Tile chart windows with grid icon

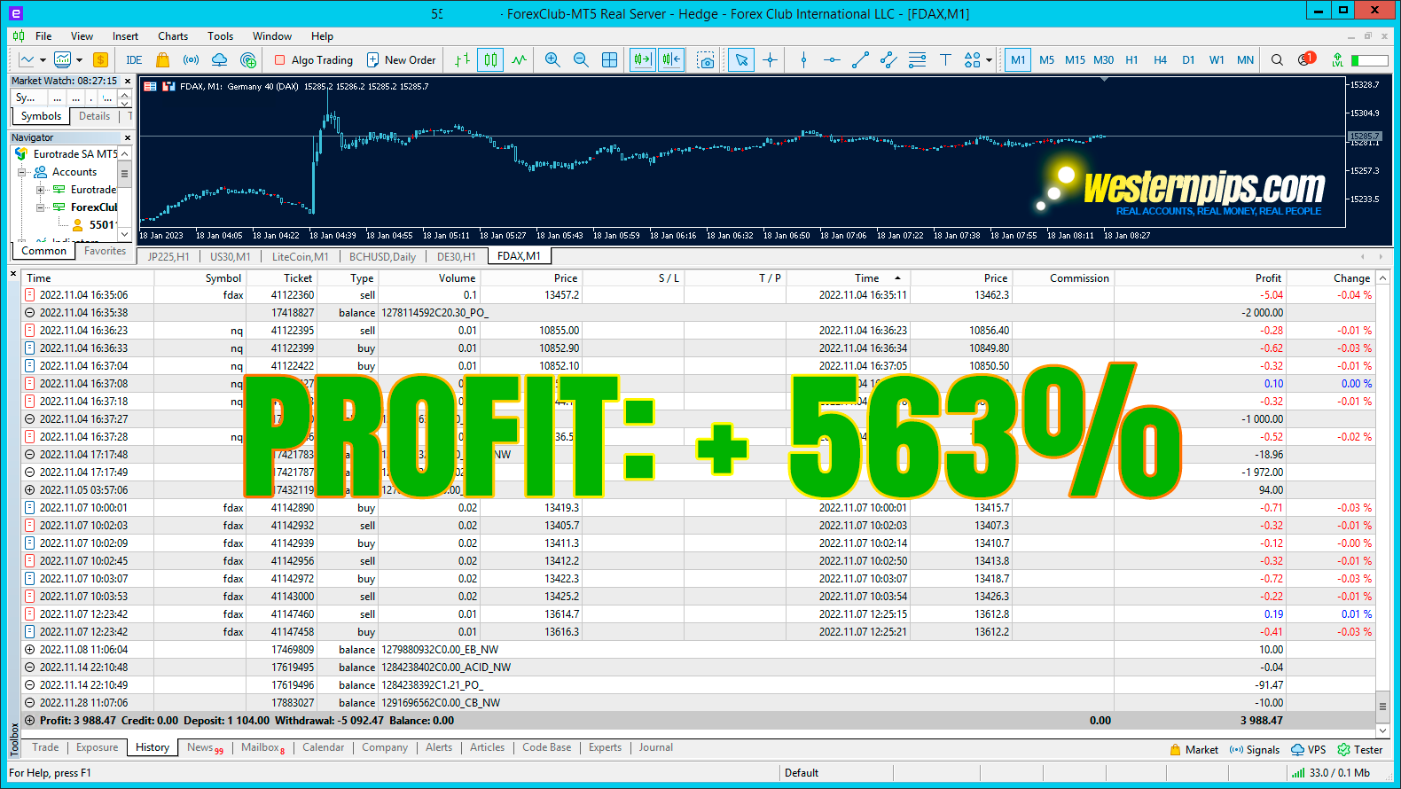point(609,60)
